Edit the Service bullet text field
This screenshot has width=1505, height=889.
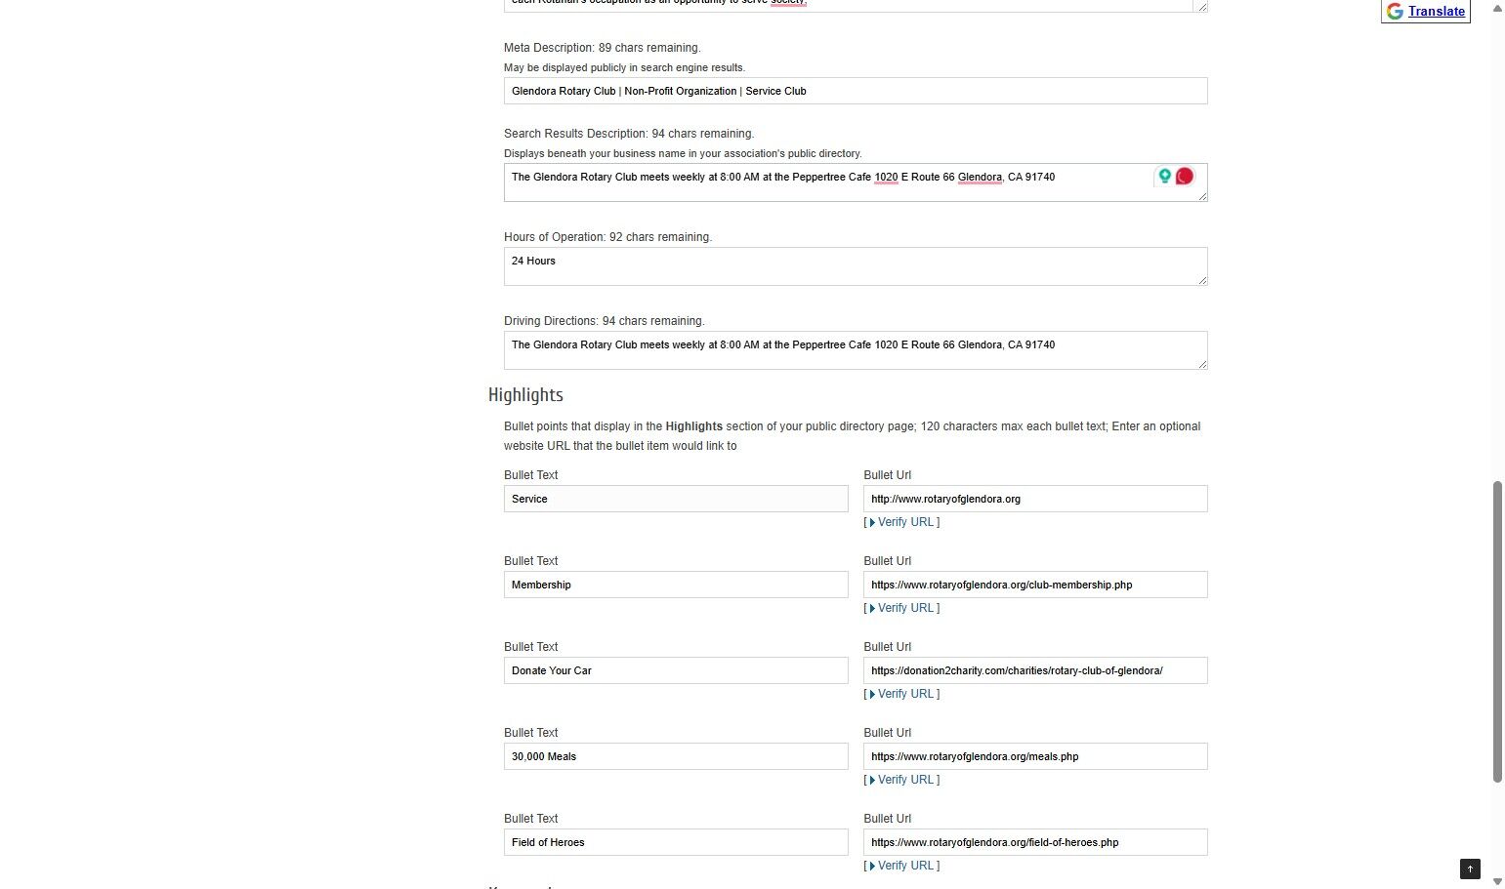[676, 499]
